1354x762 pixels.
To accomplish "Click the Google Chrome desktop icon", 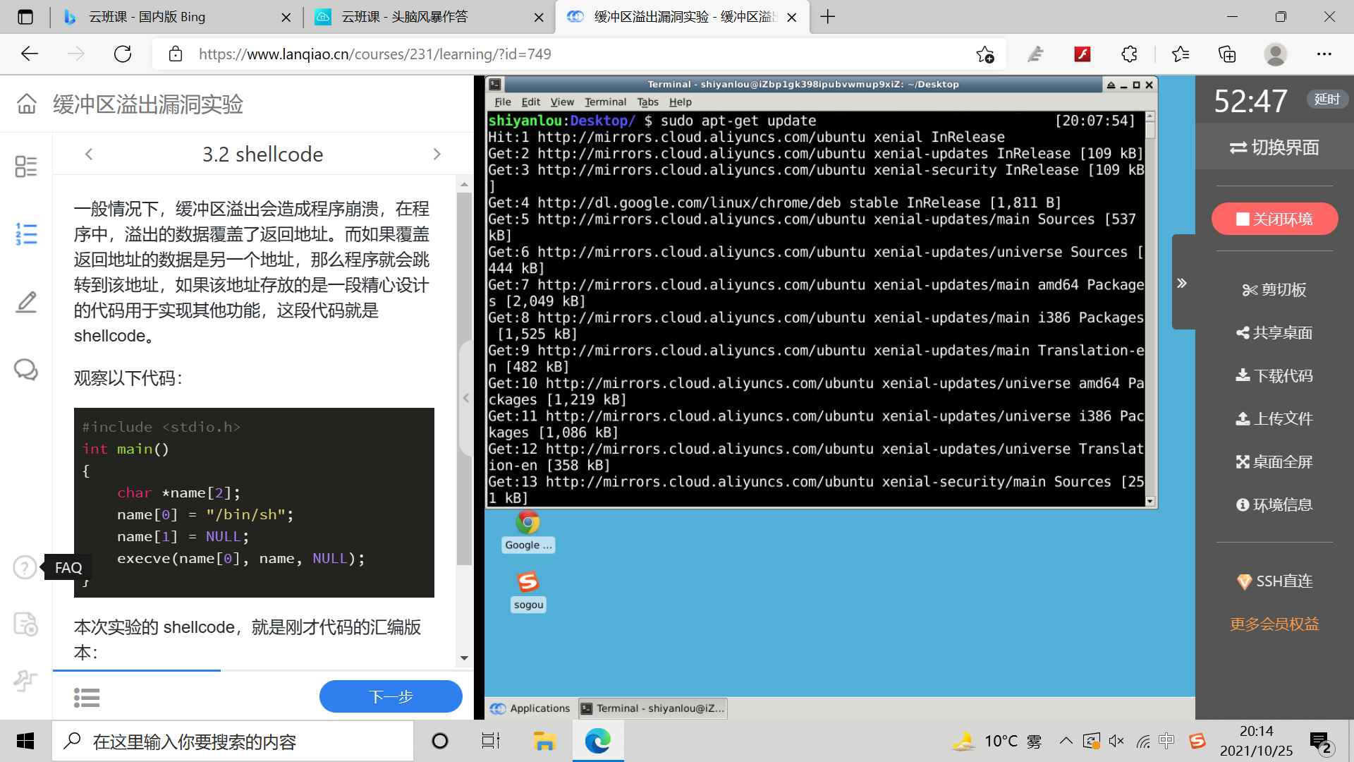I will coord(527,523).
